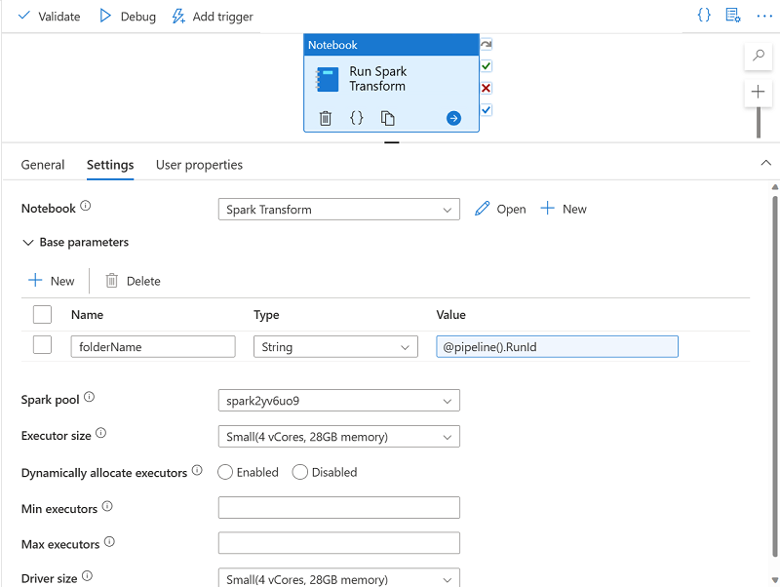780x587 pixels.
Task: Click the blue arrow icon on notebook activity
Action: pyautogui.click(x=453, y=118)
